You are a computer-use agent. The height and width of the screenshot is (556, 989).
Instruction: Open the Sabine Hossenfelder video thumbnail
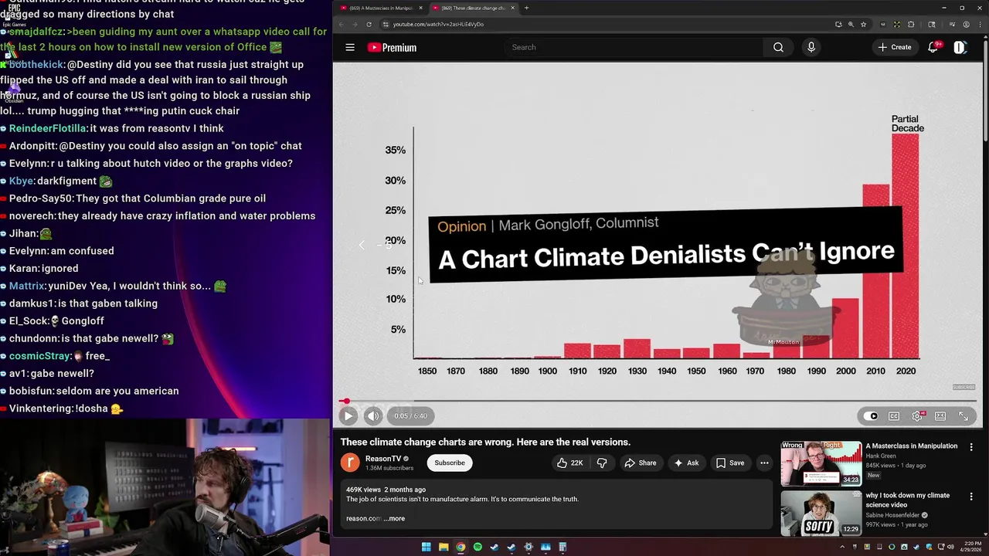[x=821, y=513]
